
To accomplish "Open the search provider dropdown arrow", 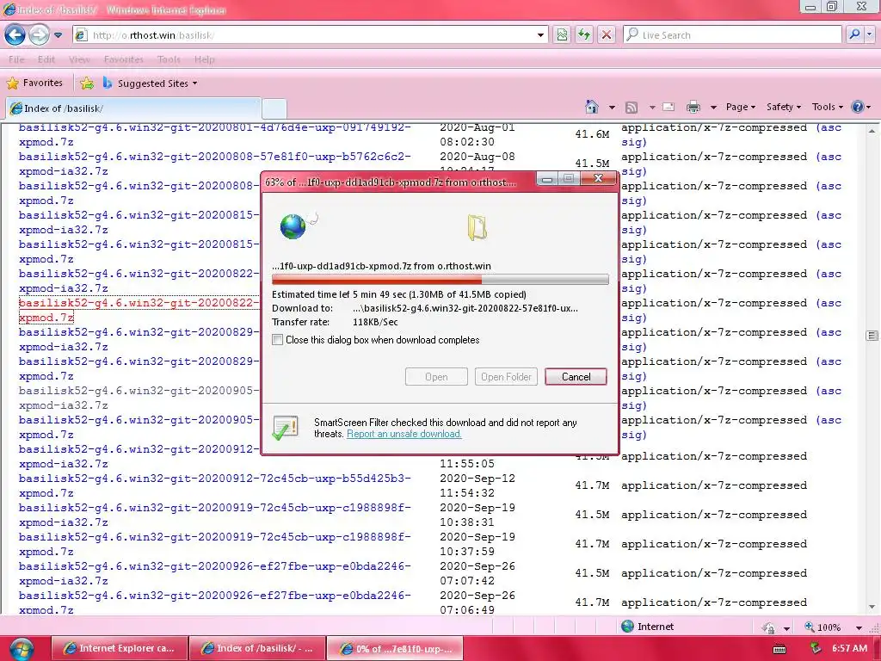I will (870, 34).
